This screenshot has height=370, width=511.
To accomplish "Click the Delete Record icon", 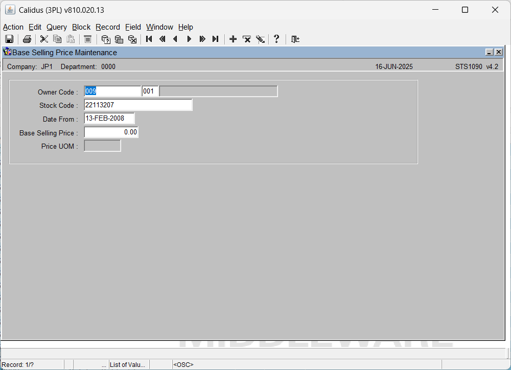I will click(x=247, y=39).
